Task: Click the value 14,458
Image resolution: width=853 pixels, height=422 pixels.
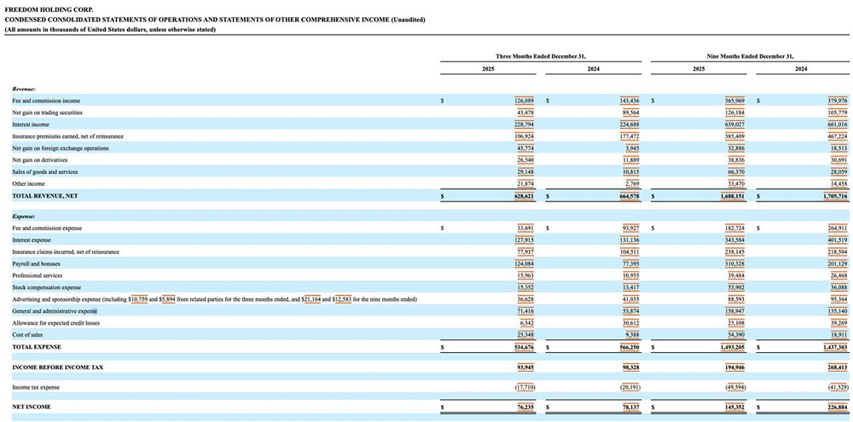Action: pos(839,184)
